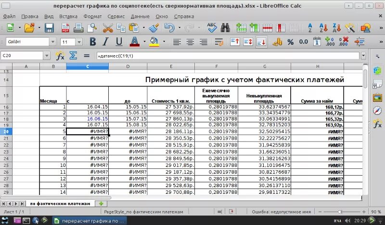Open sidebar Functions fx icon
Screen dimensions: 385x225
click(x=377, y=124)
